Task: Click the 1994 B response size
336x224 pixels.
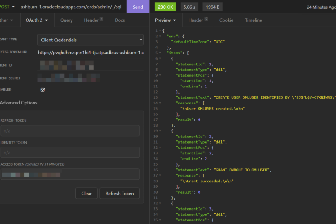Action: 213,7
